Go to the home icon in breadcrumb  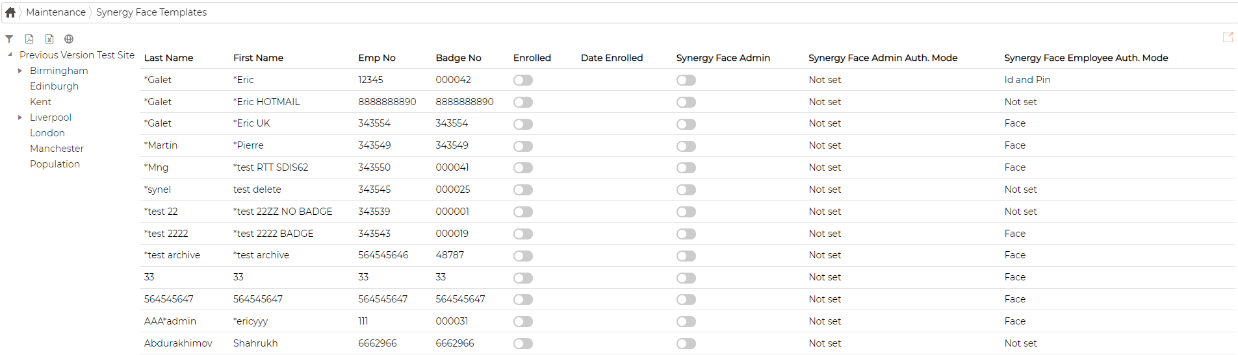click(10, 12)
